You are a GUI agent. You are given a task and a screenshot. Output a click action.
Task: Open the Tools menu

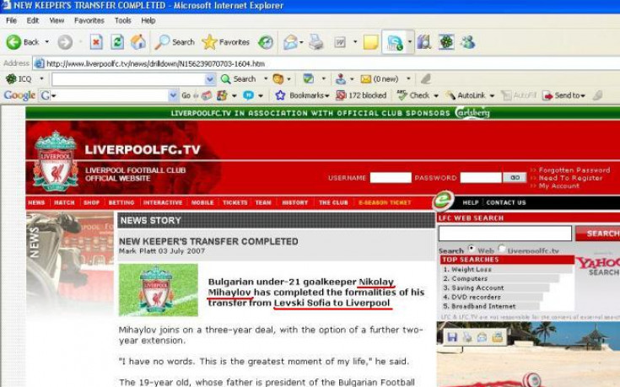click(x=122, y=20)
